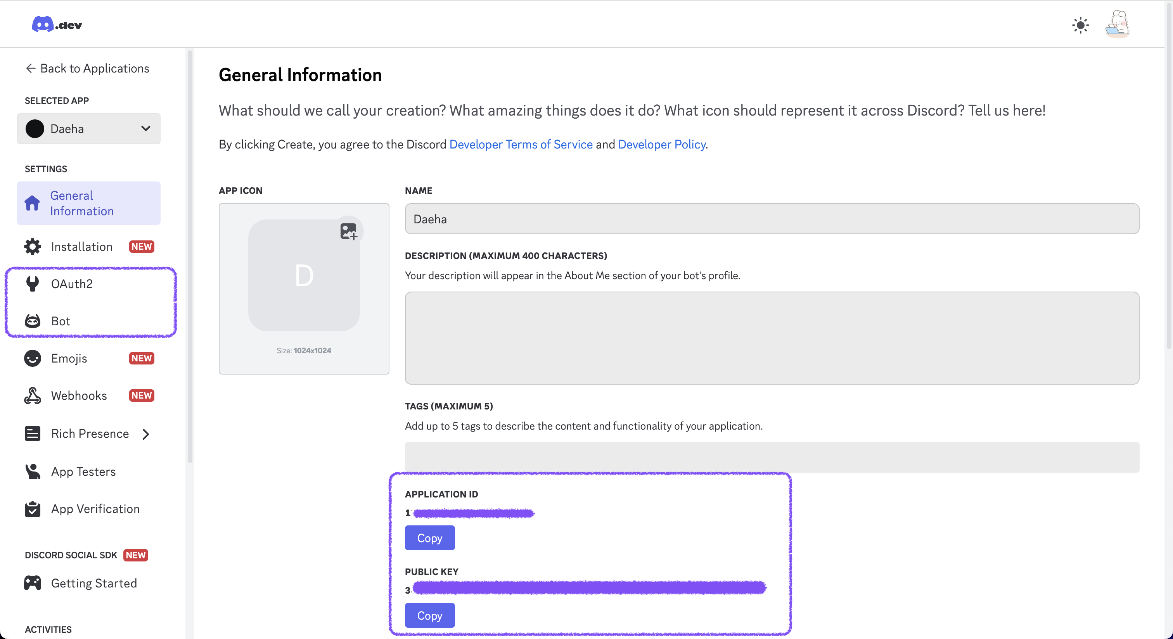Click the sidebar scrollbar
1173x639 pixels.
click(190, 257)
